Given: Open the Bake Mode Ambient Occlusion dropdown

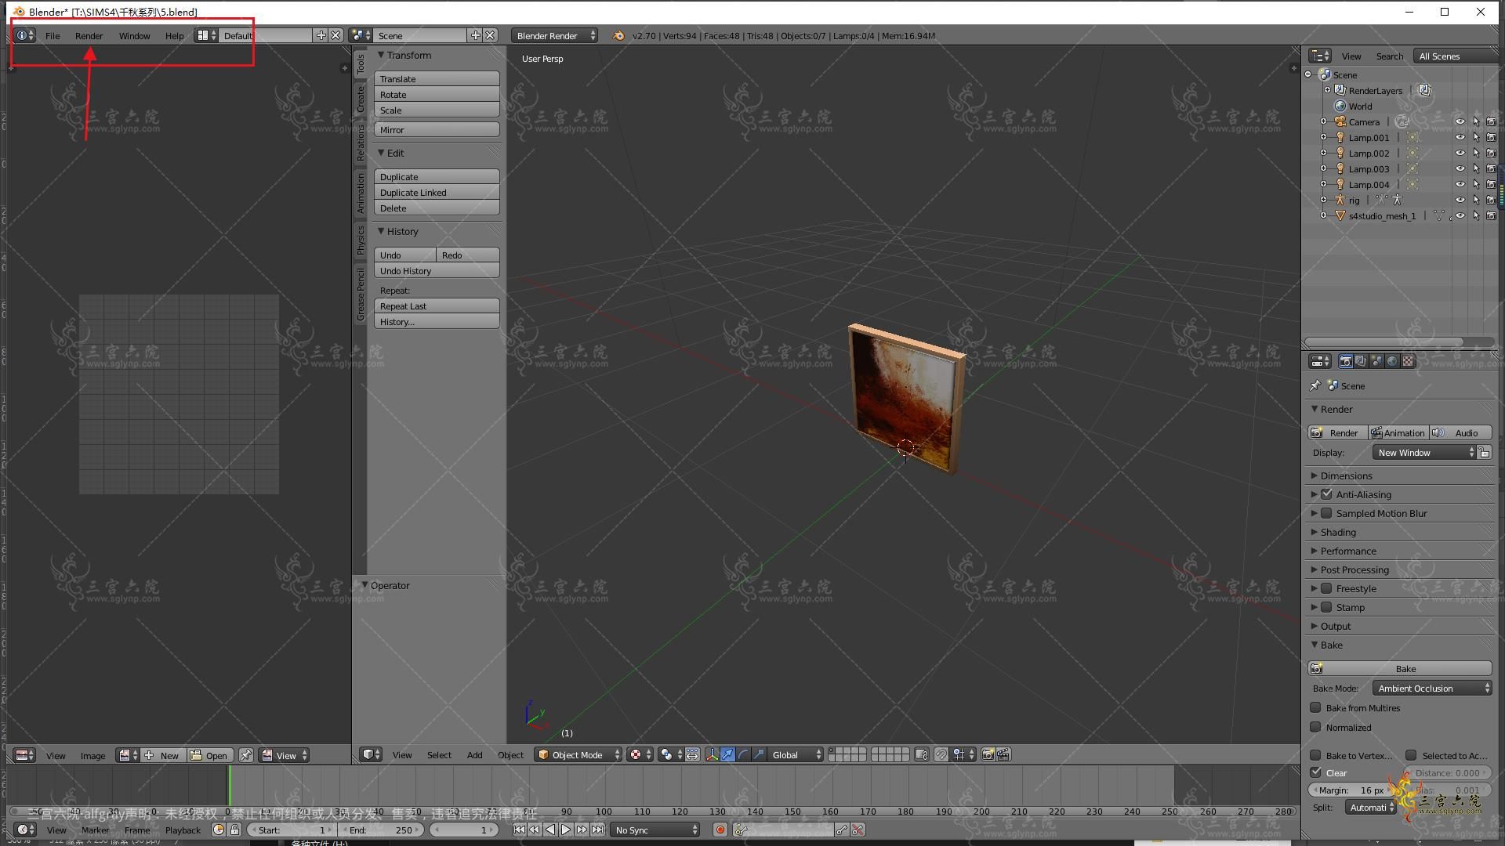Looking at the screenshot, I should [x=1432, y=689].
